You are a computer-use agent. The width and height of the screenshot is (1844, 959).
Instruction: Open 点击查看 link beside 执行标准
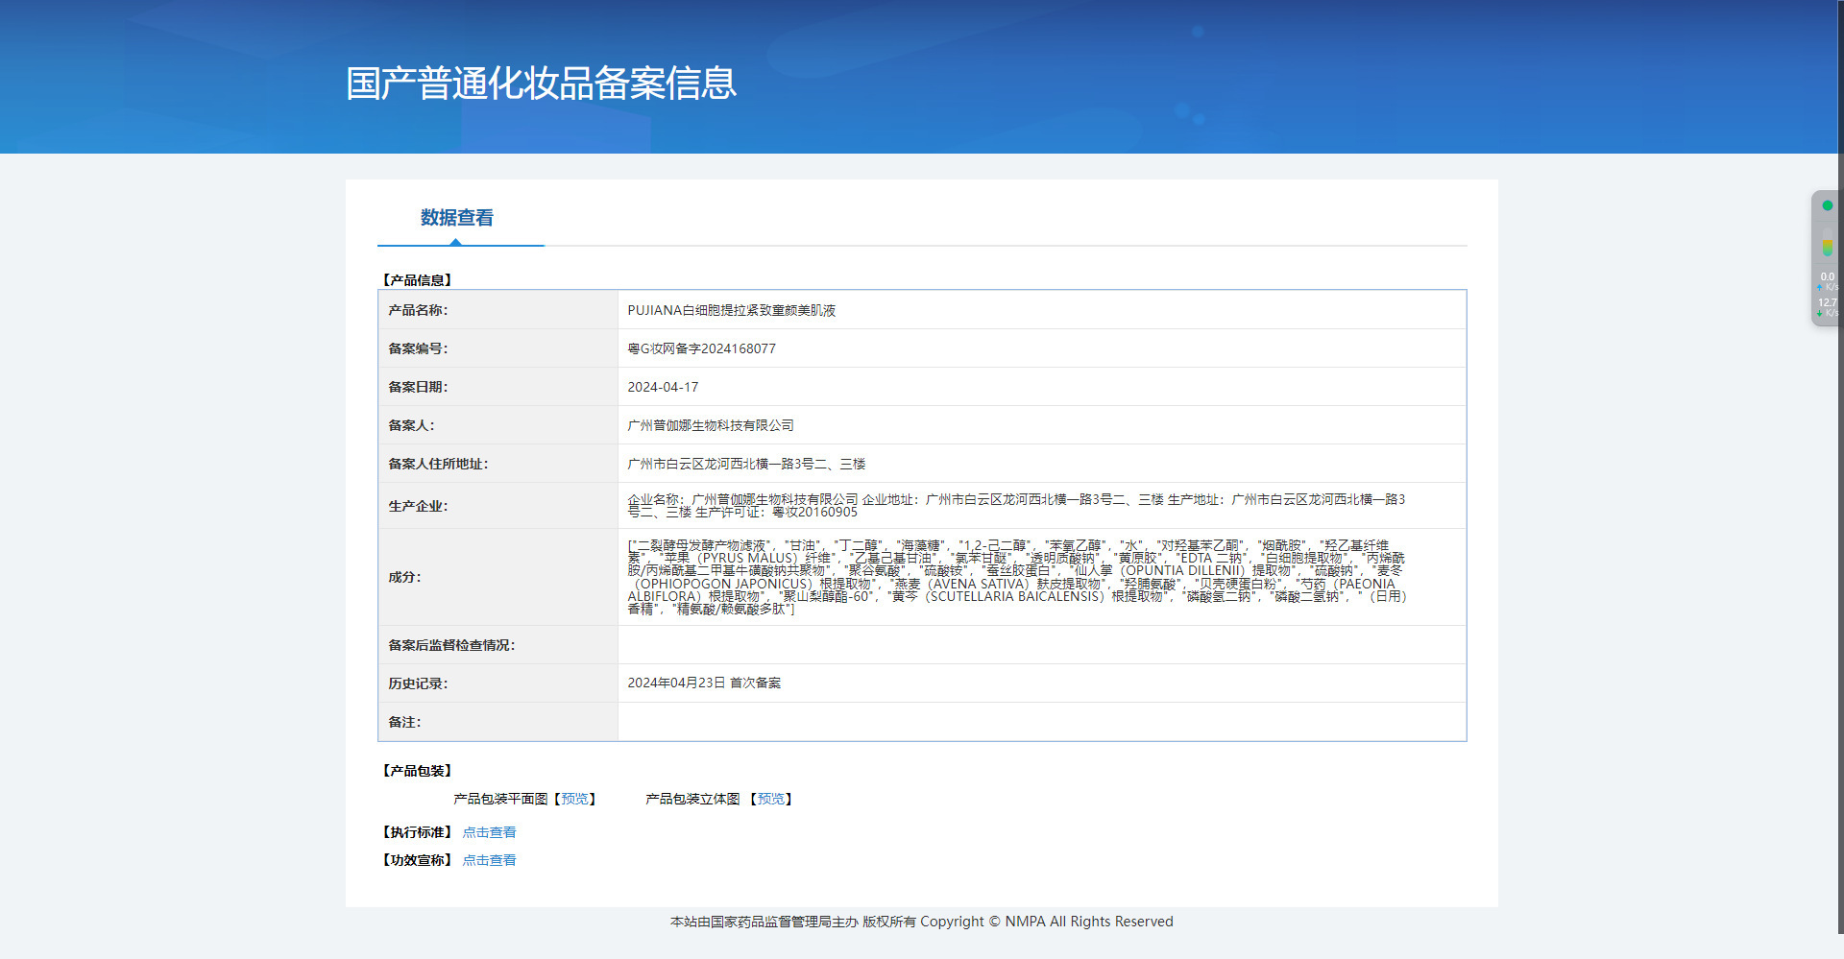click(489, 832)
